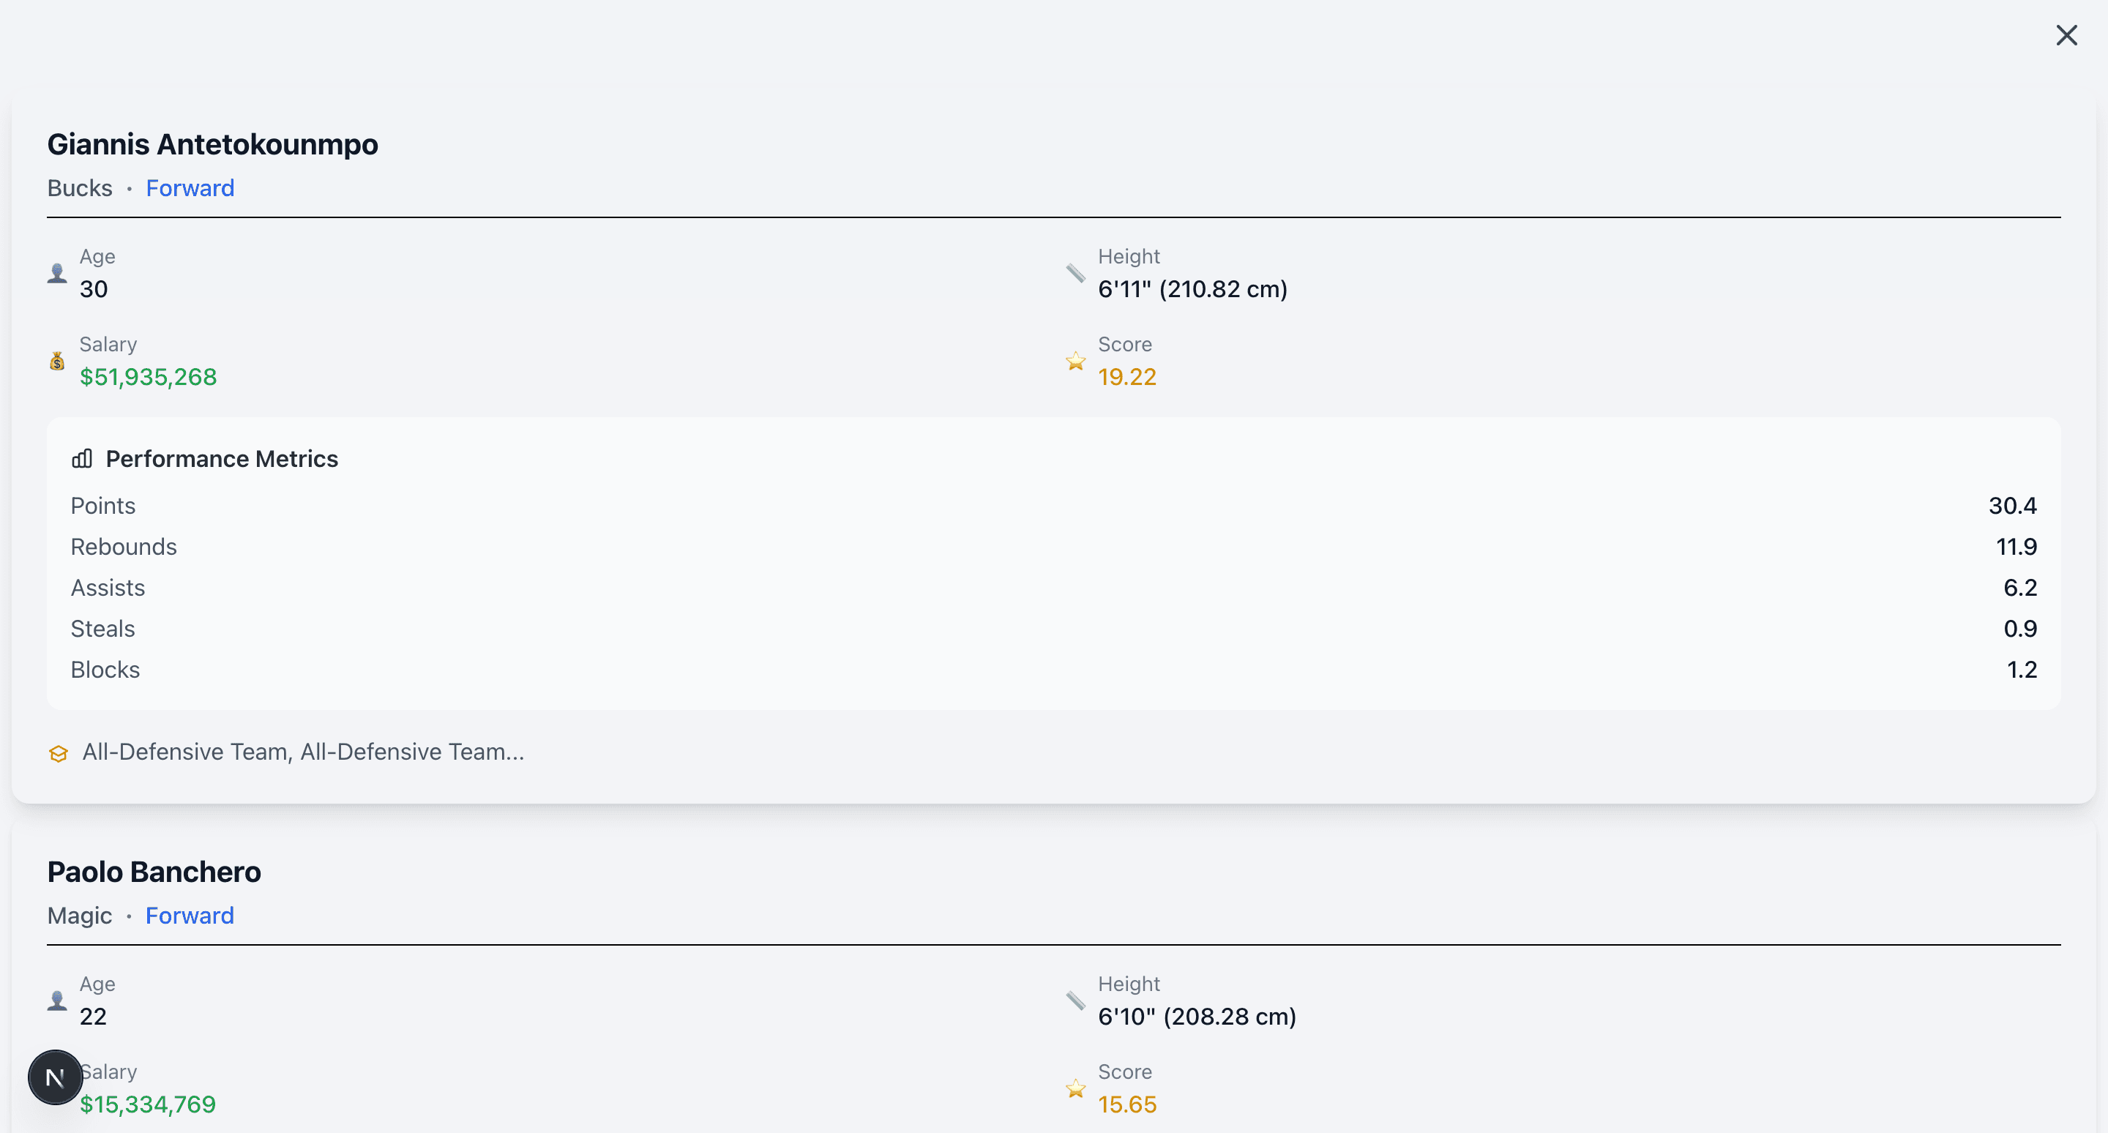
Task: Click Paolo Banchero's Forward position link
Action: tap(190, 916)
